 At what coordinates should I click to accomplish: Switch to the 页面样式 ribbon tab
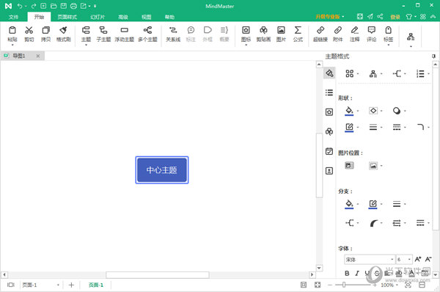click(67, 17)
